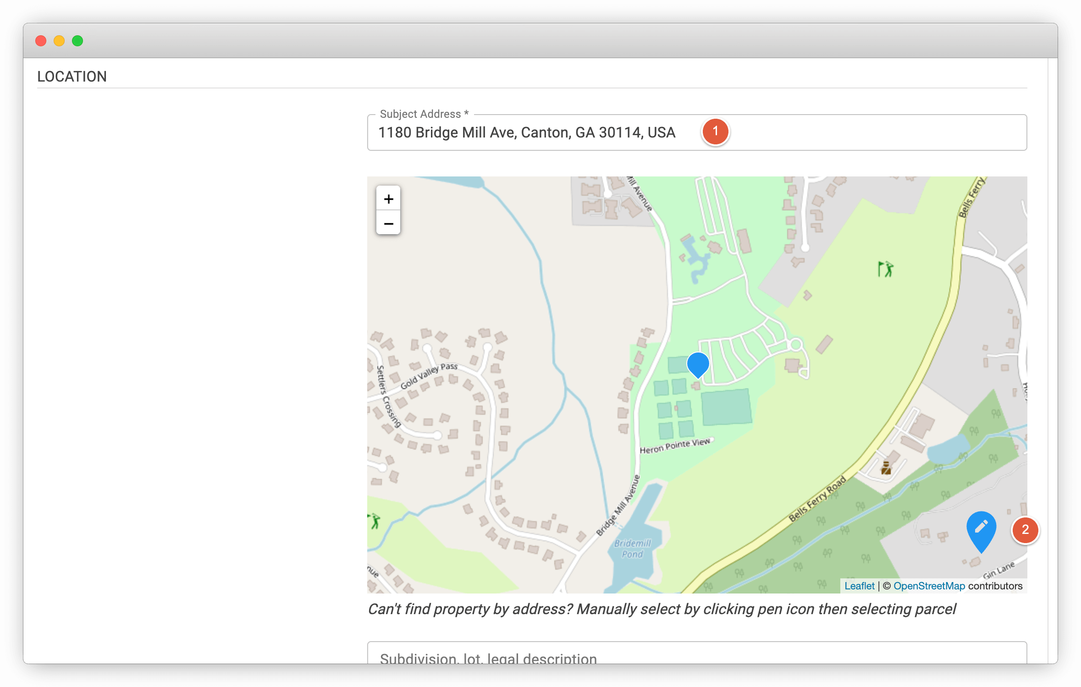Select the LOCATION section heading
Screen dimensions: 1081x687
click(x=72, y=77)
